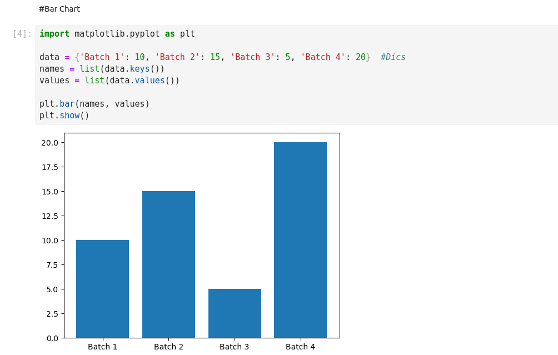558x355 pixels.
Task: Click the tallest bar for Batch 4
Action: point(300,240)
